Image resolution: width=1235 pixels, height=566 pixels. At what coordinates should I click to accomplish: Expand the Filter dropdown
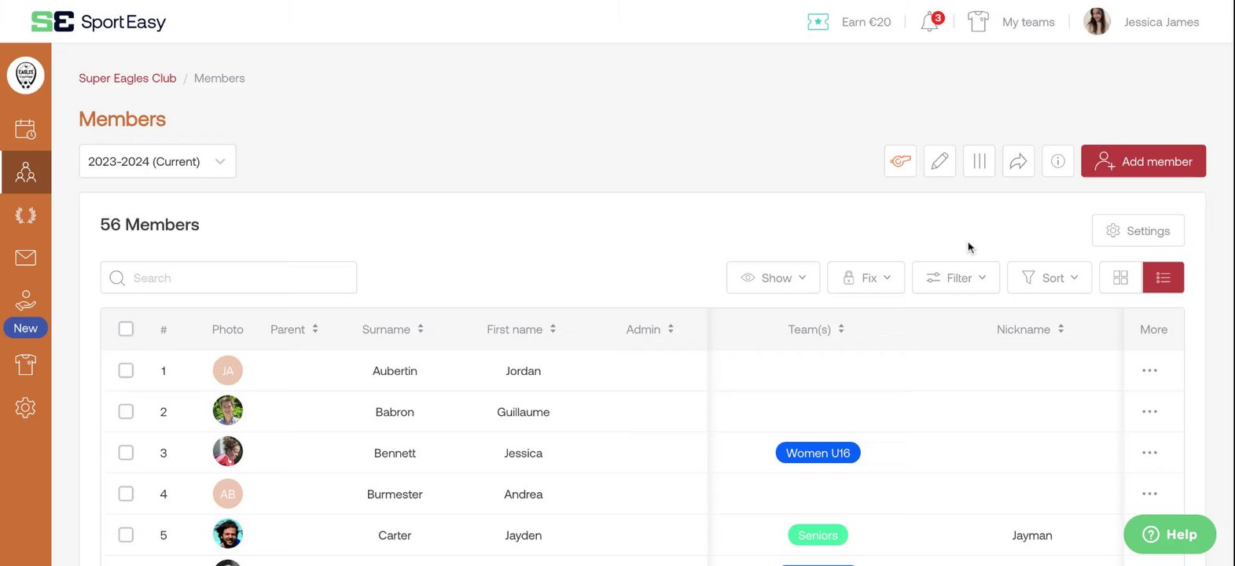click(x=956, y=277)
